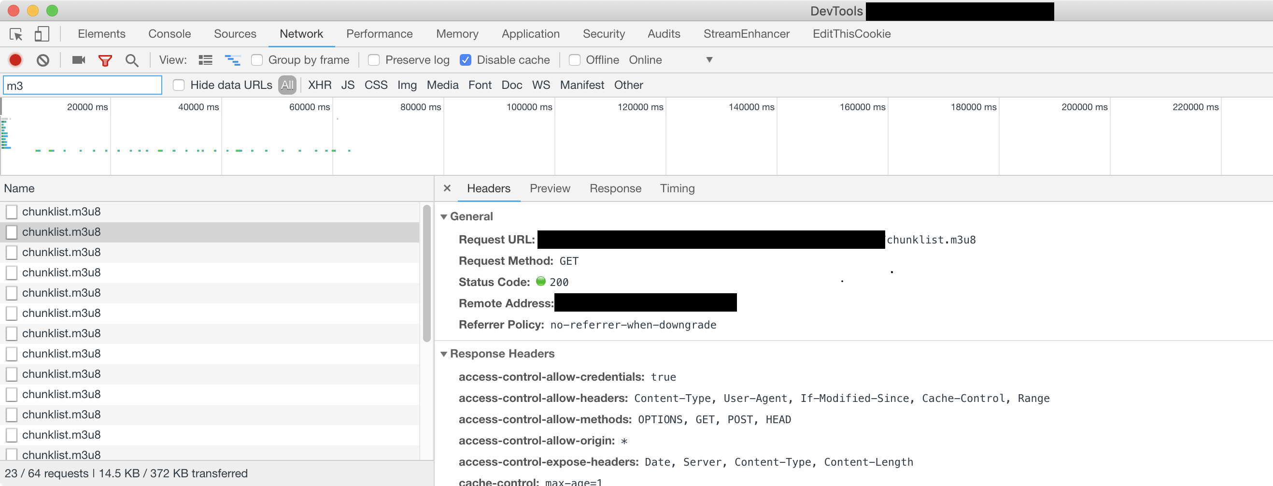Viewport: 1273px width, 486px height.
Task: Toggle the device toolbar icon
Action: click(x=42, y=34)
